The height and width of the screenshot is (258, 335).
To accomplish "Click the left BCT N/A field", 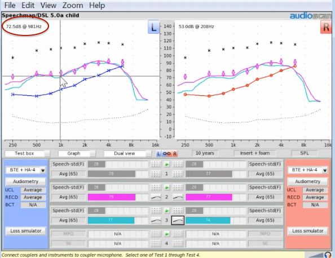I will click(33, 205).
